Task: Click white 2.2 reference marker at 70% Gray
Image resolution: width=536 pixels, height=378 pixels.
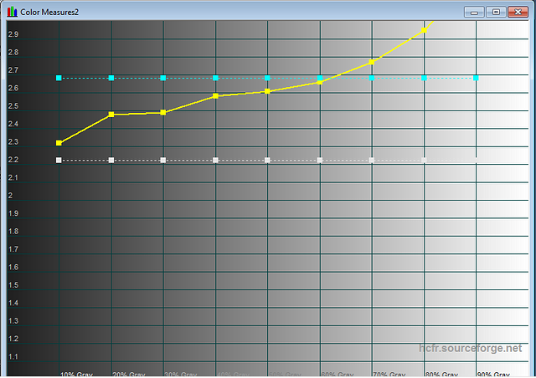Action: pos(372,160)
